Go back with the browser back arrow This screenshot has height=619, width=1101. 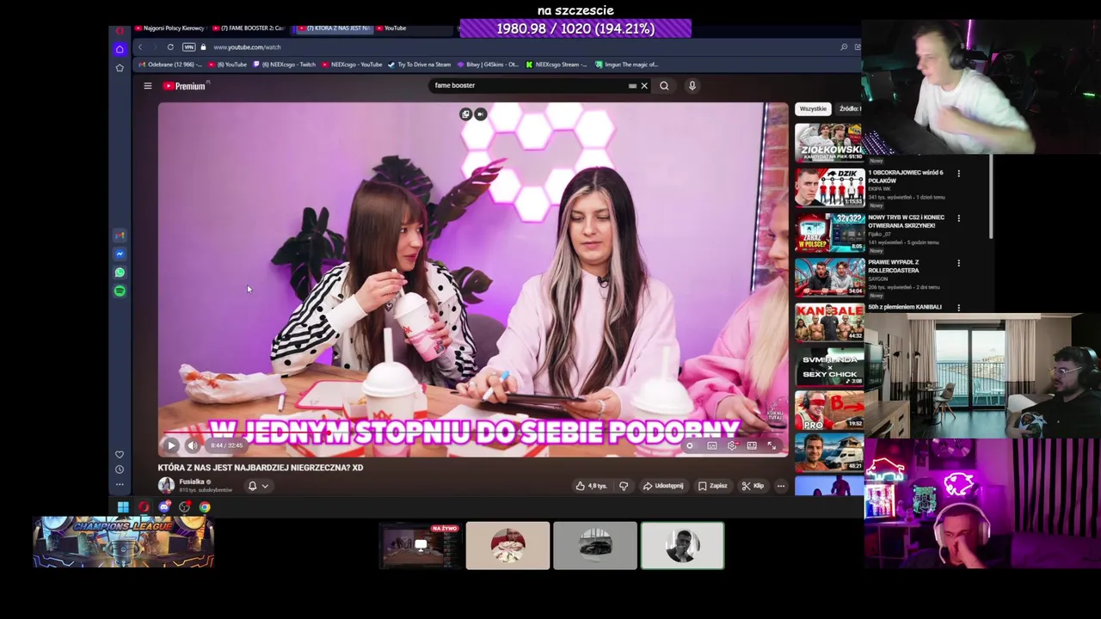point(140,47)
